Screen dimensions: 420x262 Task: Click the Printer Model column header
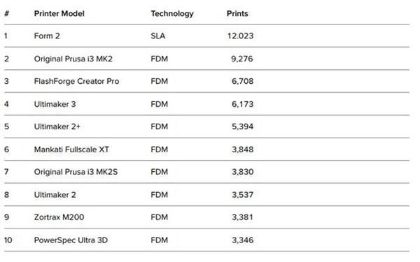coord(59,14)
